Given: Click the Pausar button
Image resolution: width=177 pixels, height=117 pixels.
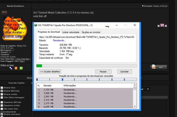Looking at the screenshot, I should click(x=103, y=71).
